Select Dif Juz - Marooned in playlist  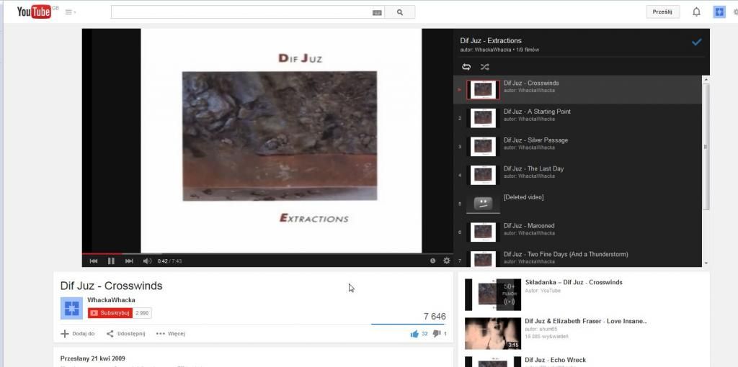tap(577, 232)
